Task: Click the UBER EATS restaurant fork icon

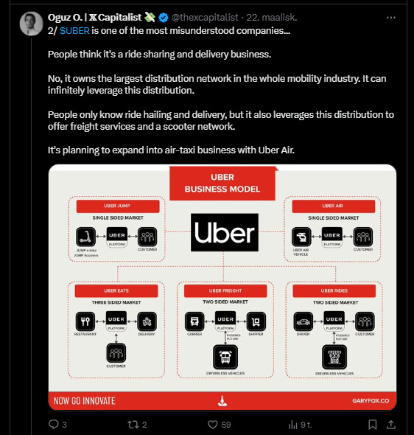Action: click(x=85, y=321)
